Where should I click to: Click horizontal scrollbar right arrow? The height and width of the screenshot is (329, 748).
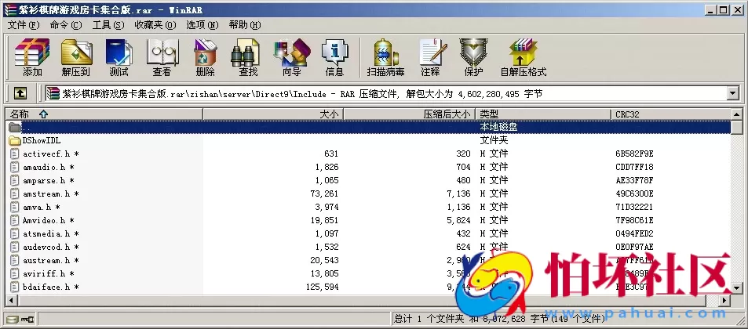[725, 301]
